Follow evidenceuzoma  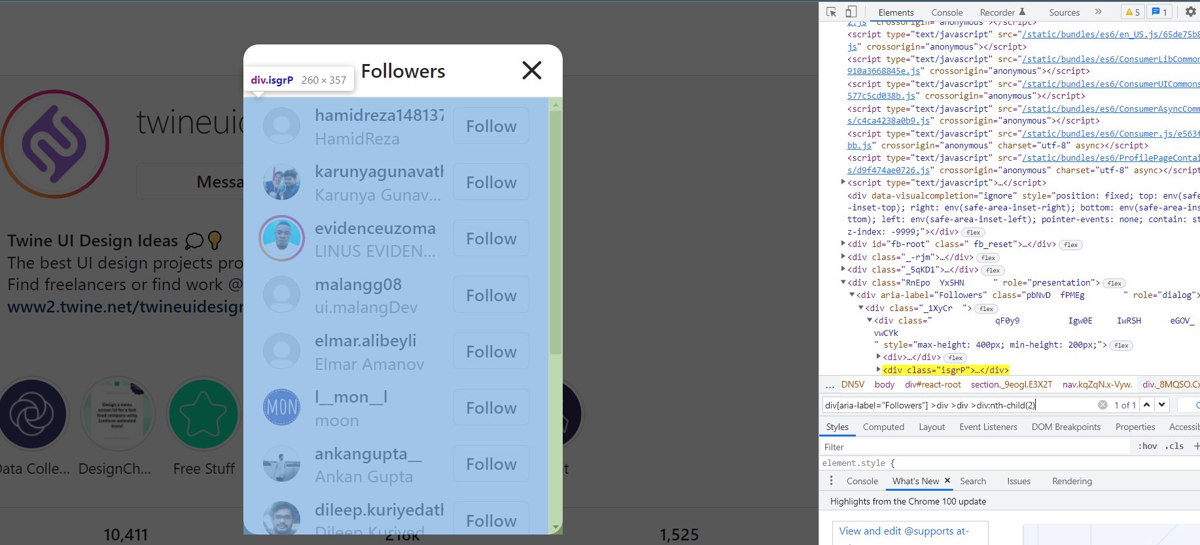click(491, 239)
